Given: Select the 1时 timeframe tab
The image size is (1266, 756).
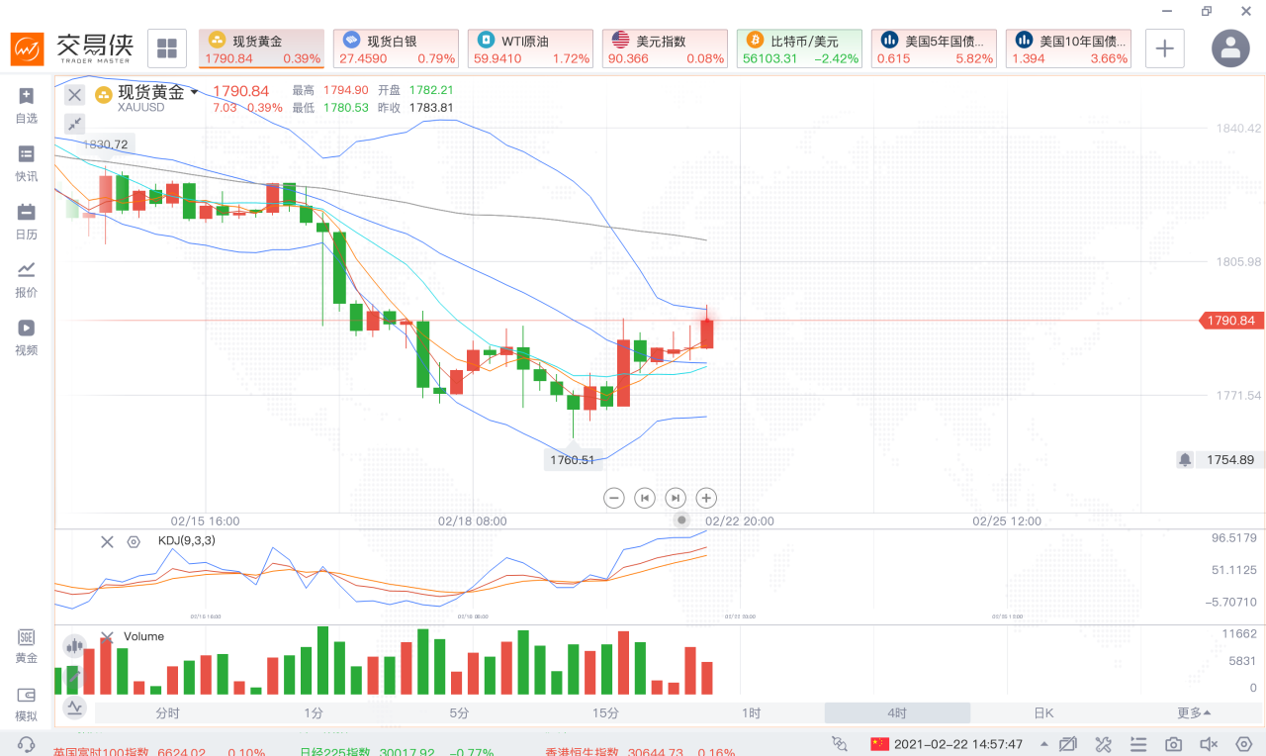Looking at the screenshot, I should click(x=752, y=713).
